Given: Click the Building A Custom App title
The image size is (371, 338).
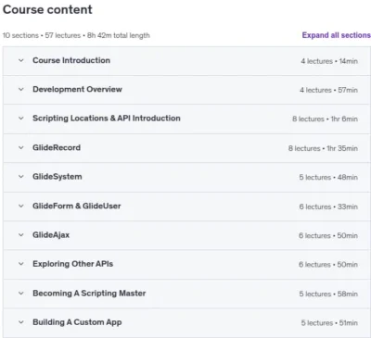Looking at the screenshot, I should (77, 322).
